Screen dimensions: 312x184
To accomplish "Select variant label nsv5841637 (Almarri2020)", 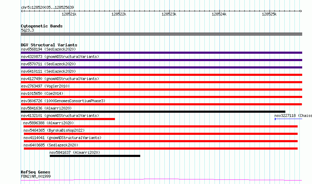I will [x=75, y=152].
